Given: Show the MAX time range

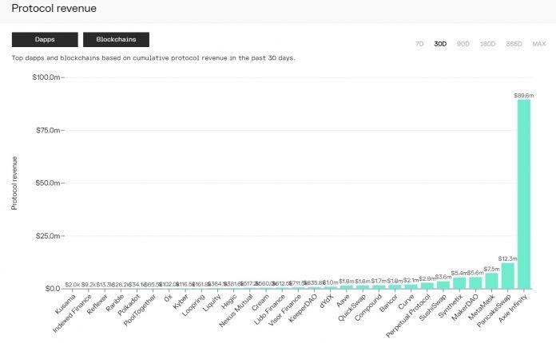Looking at the screenshot, I should coord(539,43).
